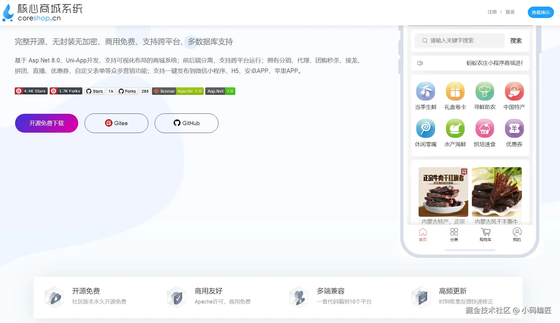Open the 水产海鲜 category icon

click(455, 128)
